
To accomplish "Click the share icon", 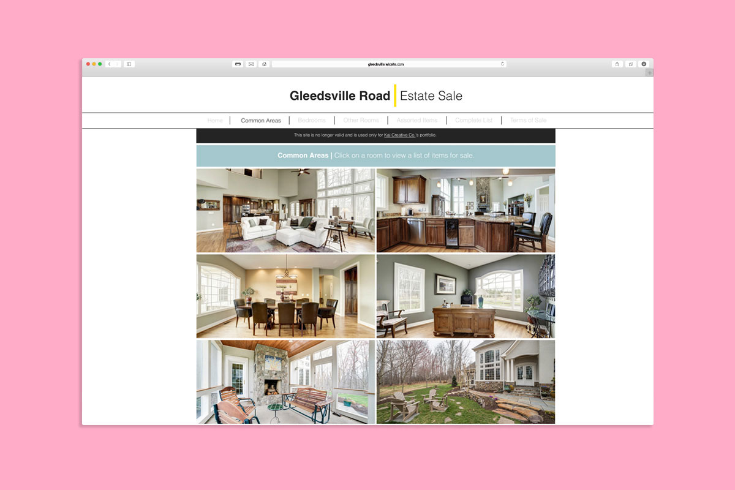I will coord(617,64).
